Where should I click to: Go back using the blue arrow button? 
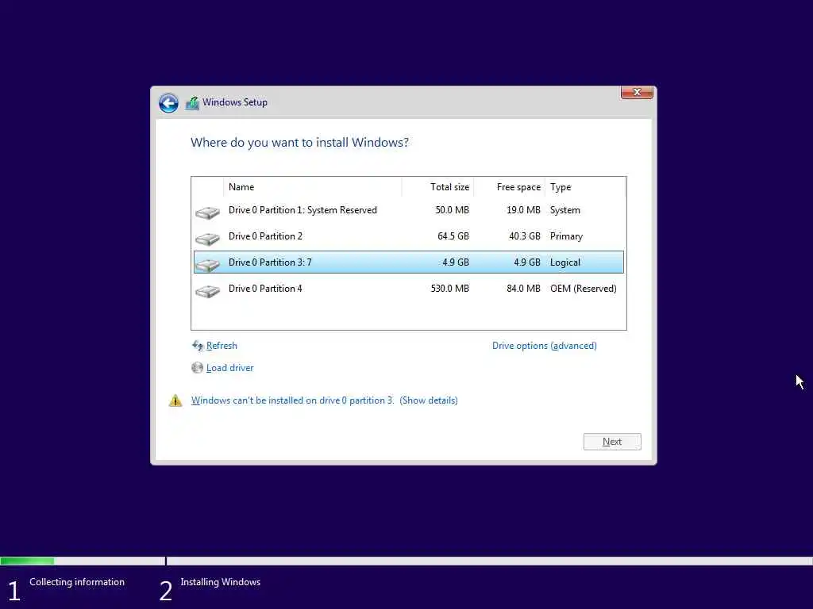coord(168,102)
